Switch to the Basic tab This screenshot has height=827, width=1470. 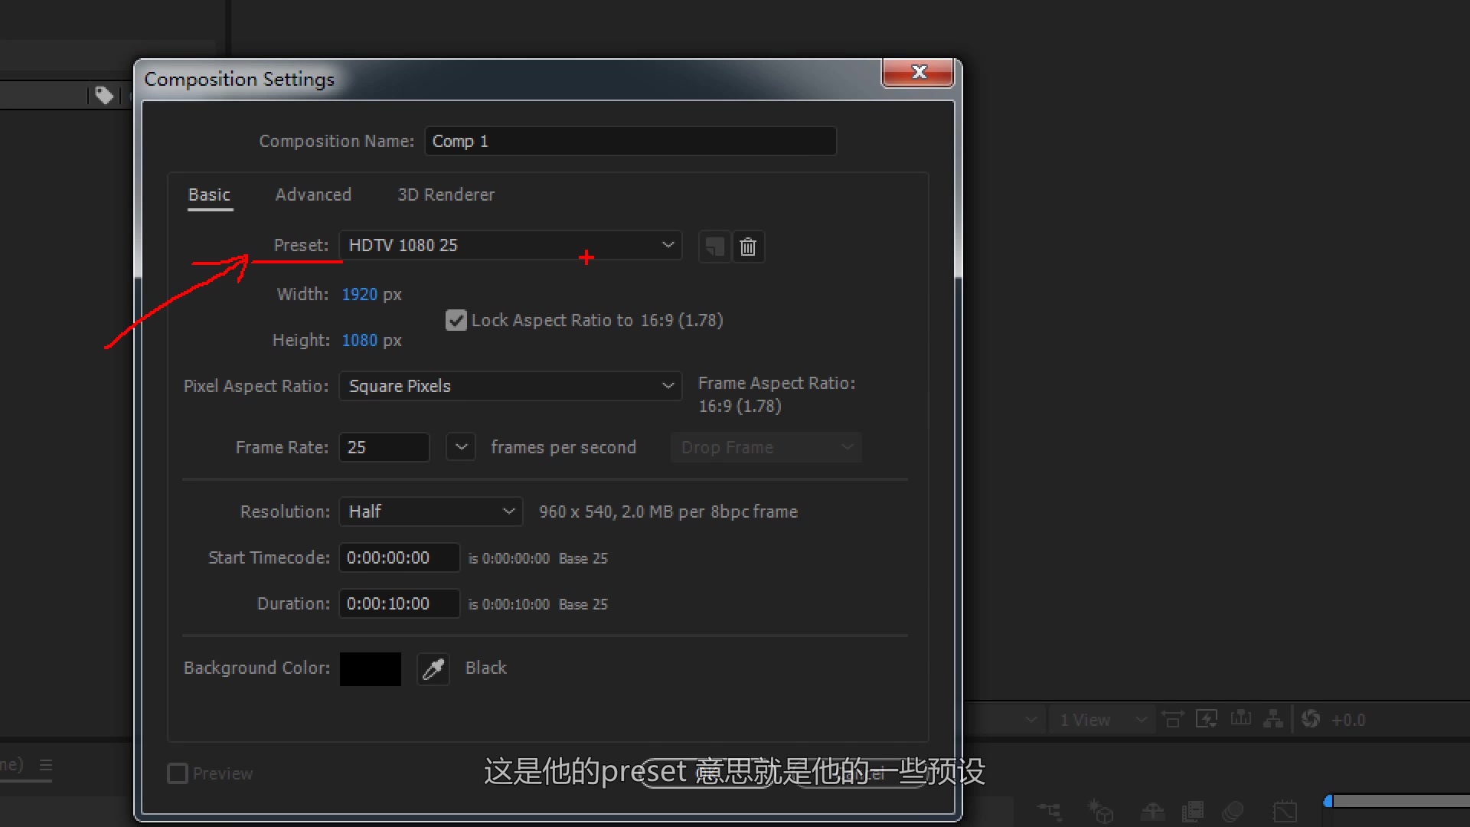[x=210, y=194]
